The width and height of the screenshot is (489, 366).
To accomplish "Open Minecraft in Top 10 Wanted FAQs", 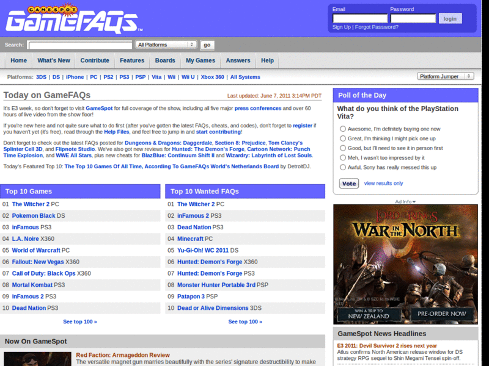I will point(190,239).
